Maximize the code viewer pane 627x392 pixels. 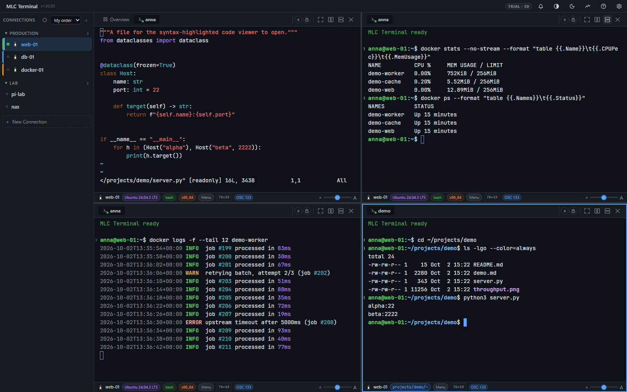(321, 20)
